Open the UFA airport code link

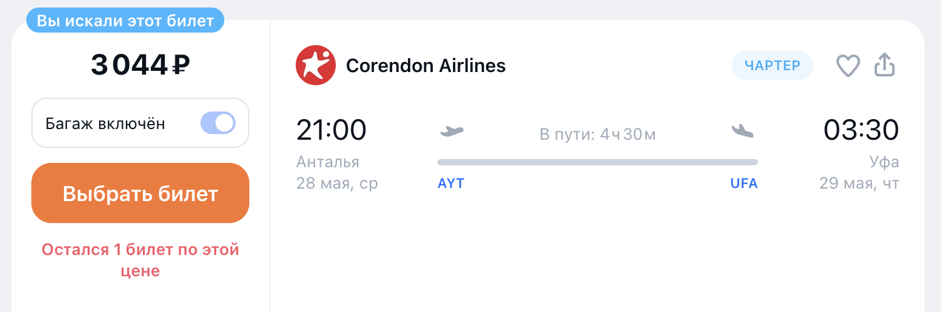click(744, 184)
